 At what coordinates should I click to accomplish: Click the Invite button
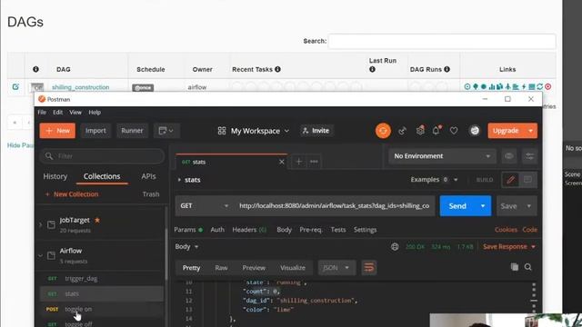coord(316,131)
